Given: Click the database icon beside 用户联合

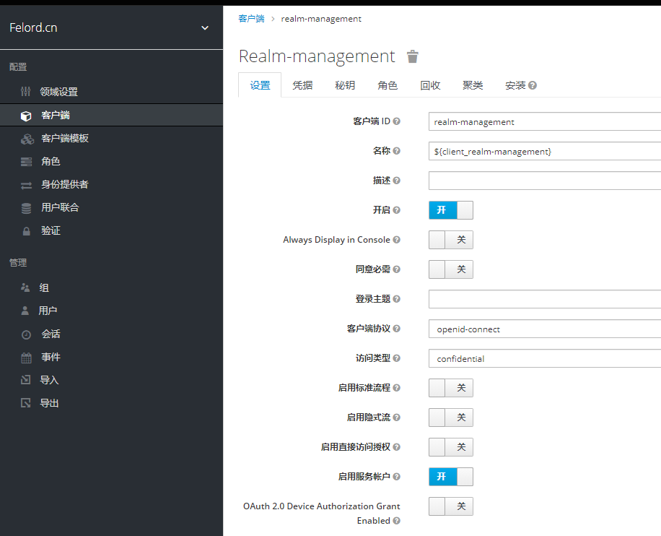Looking at the screenshot, I should coord(26,208).
